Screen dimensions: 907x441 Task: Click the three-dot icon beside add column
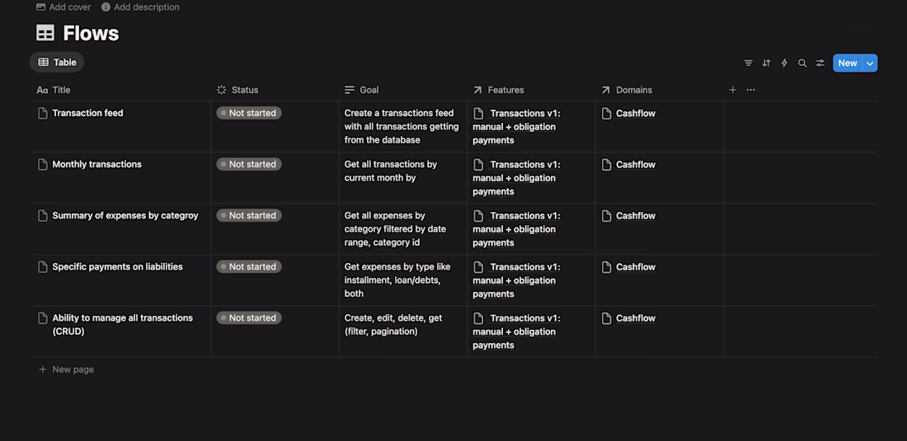tap(750, 90)
